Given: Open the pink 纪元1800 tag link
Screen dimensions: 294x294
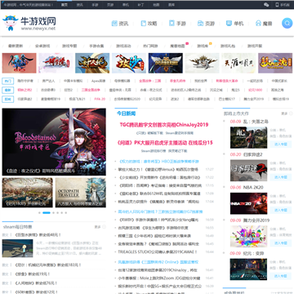Looking at the screenshot, I should pyautogui.click(x=256, y=90).
